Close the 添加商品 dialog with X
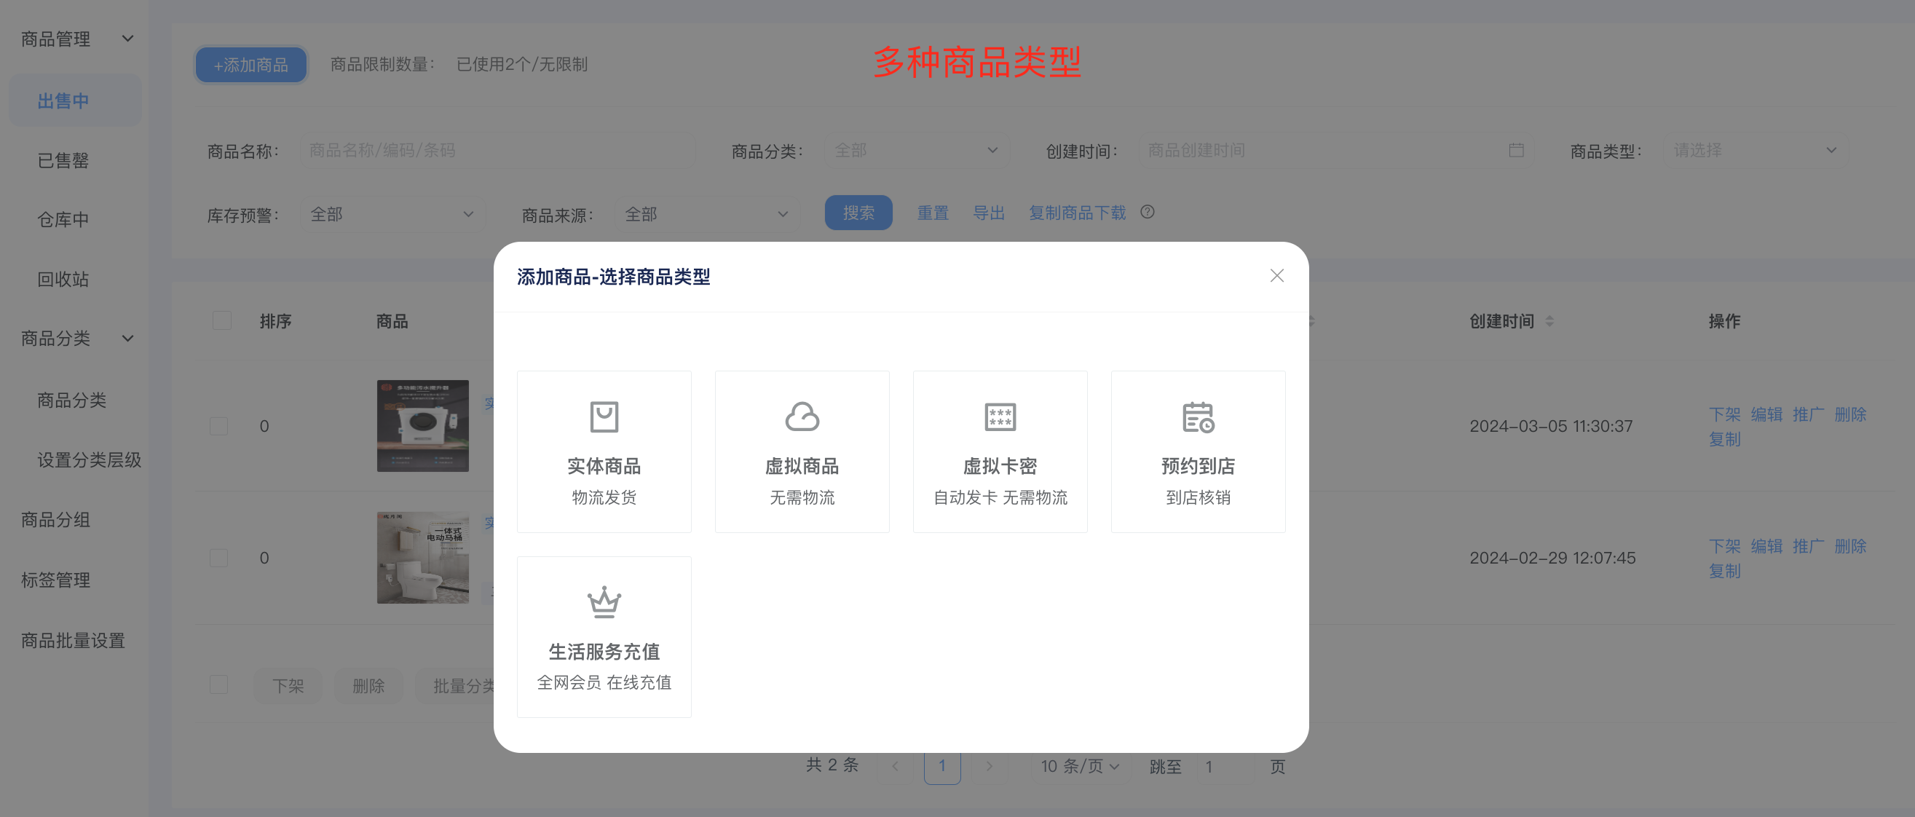The image size is (1915, 817). point(1276,276)
